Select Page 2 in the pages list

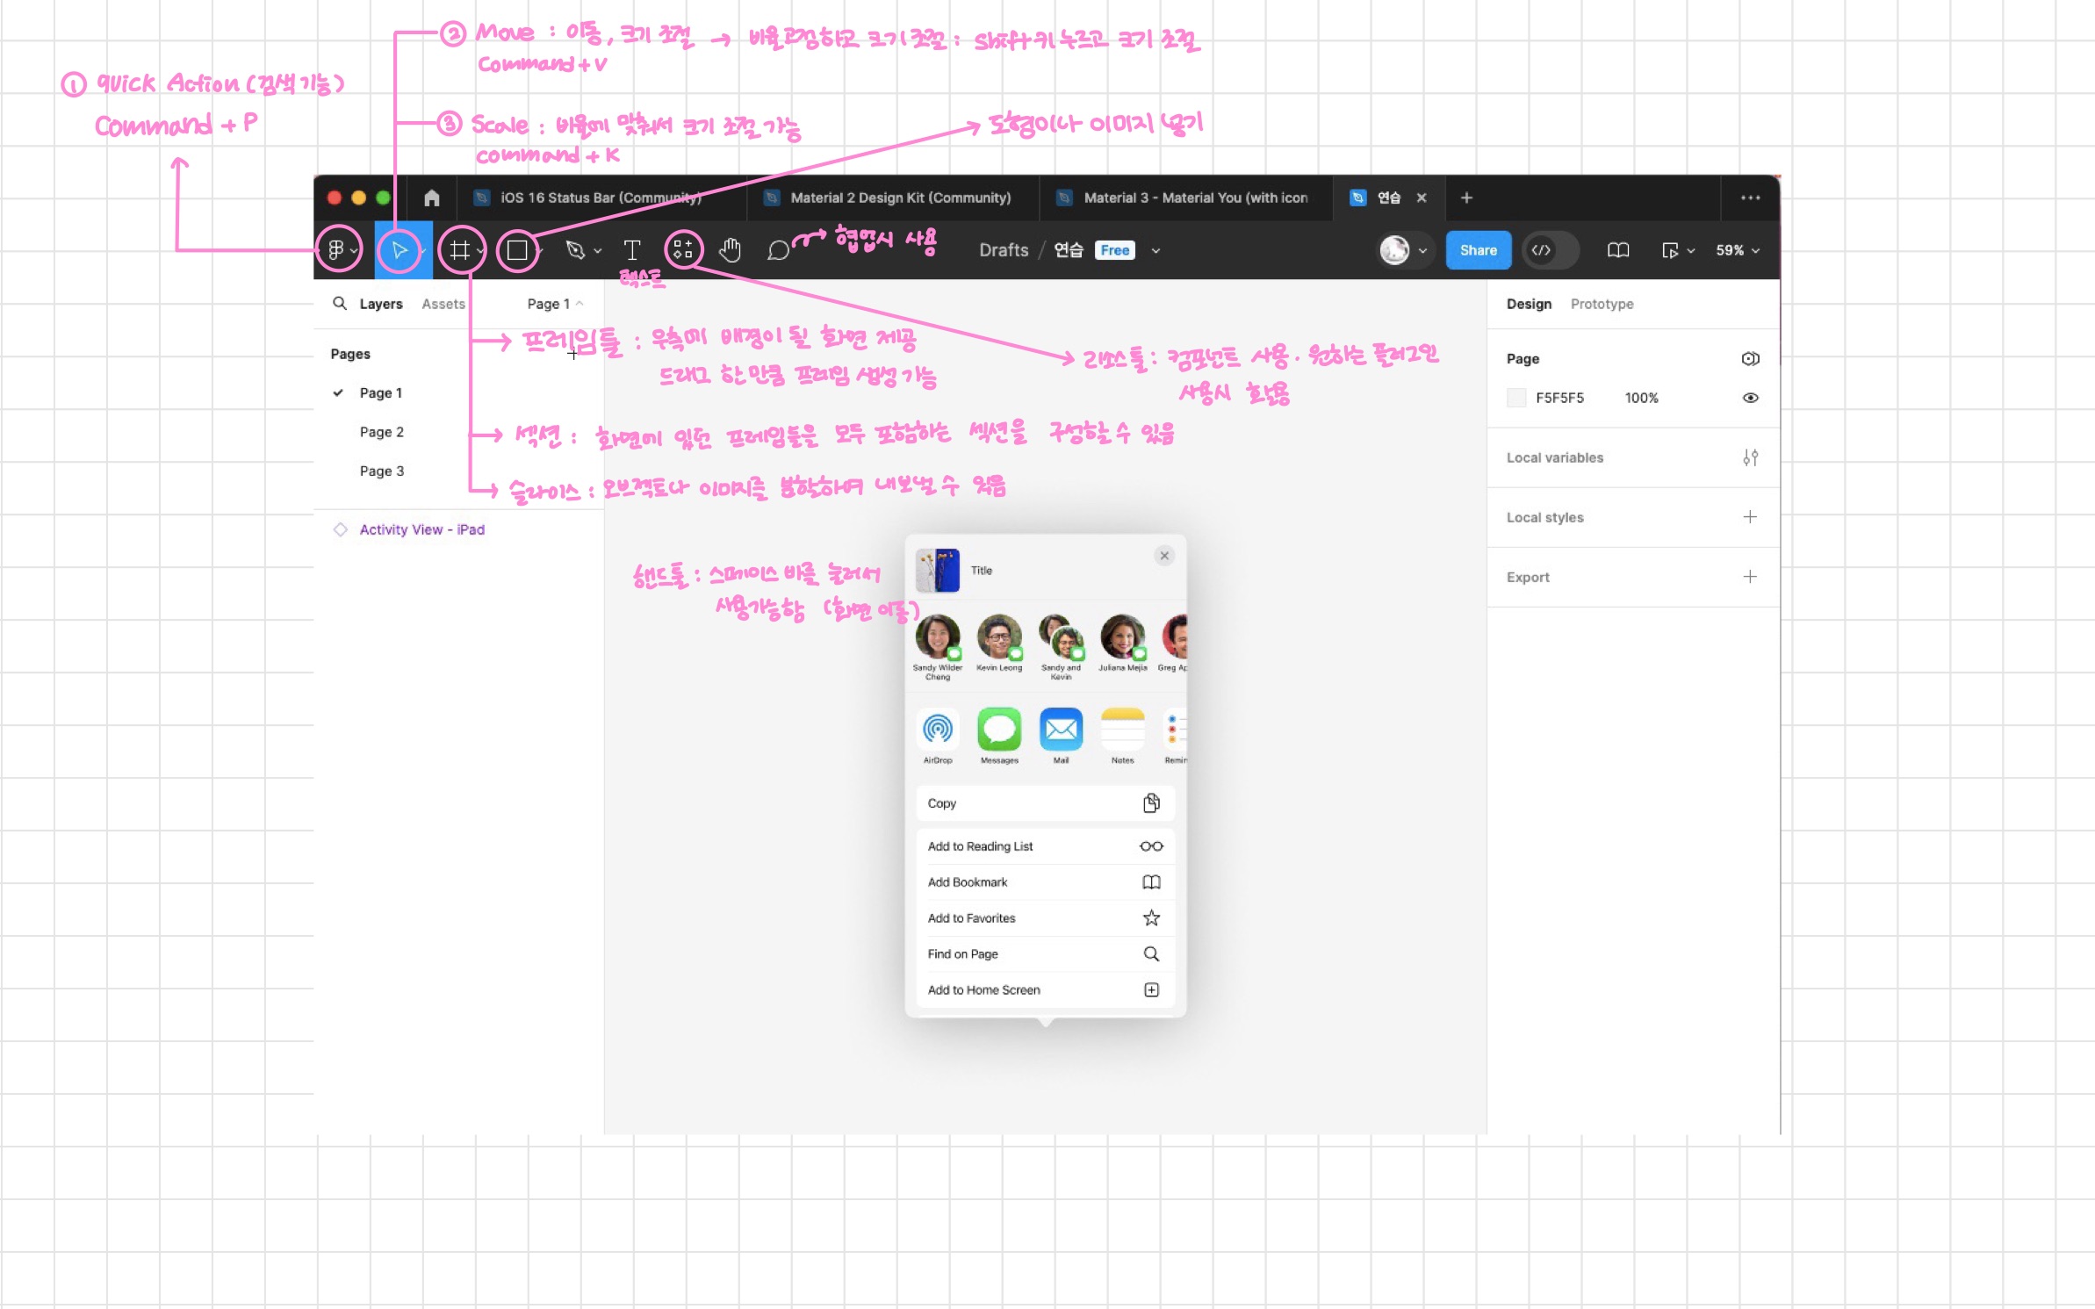pyautogui.click(x=381, y=432)
